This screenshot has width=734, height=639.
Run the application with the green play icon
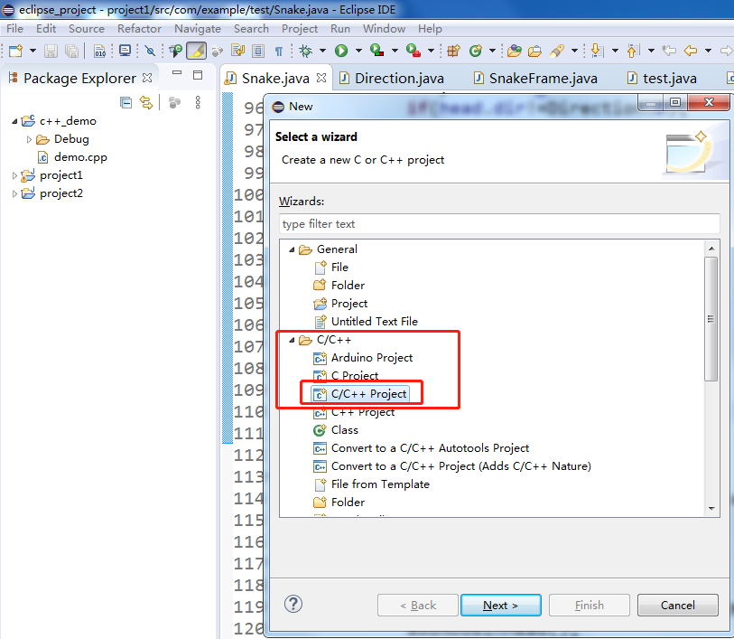coord(343,51)
